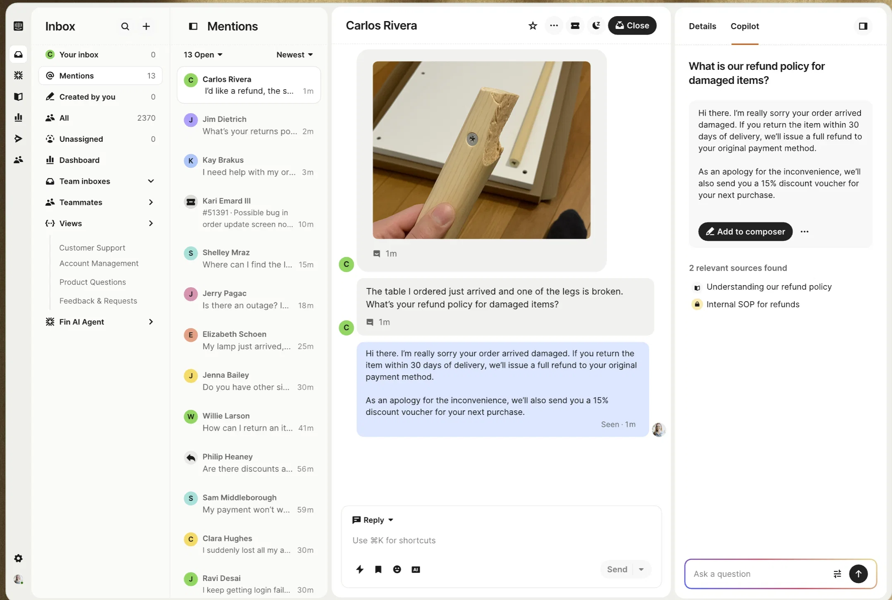This screenshot has height=600, width=892.
Task: Star the Carlos Rivera conversation
Action: point(533,26)
